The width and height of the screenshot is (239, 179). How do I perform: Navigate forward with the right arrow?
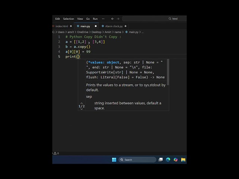[x=118, y=19]
